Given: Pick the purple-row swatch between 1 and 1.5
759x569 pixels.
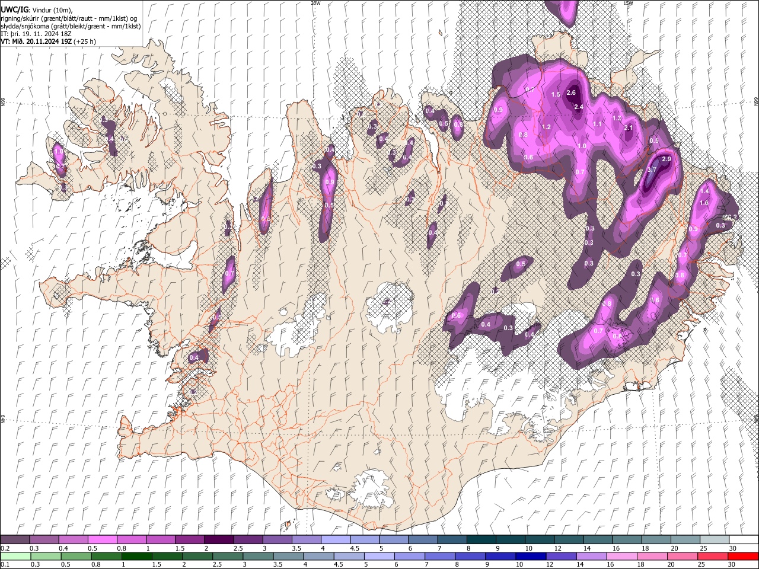Looking at the screenshot, I should coord(160,539).
